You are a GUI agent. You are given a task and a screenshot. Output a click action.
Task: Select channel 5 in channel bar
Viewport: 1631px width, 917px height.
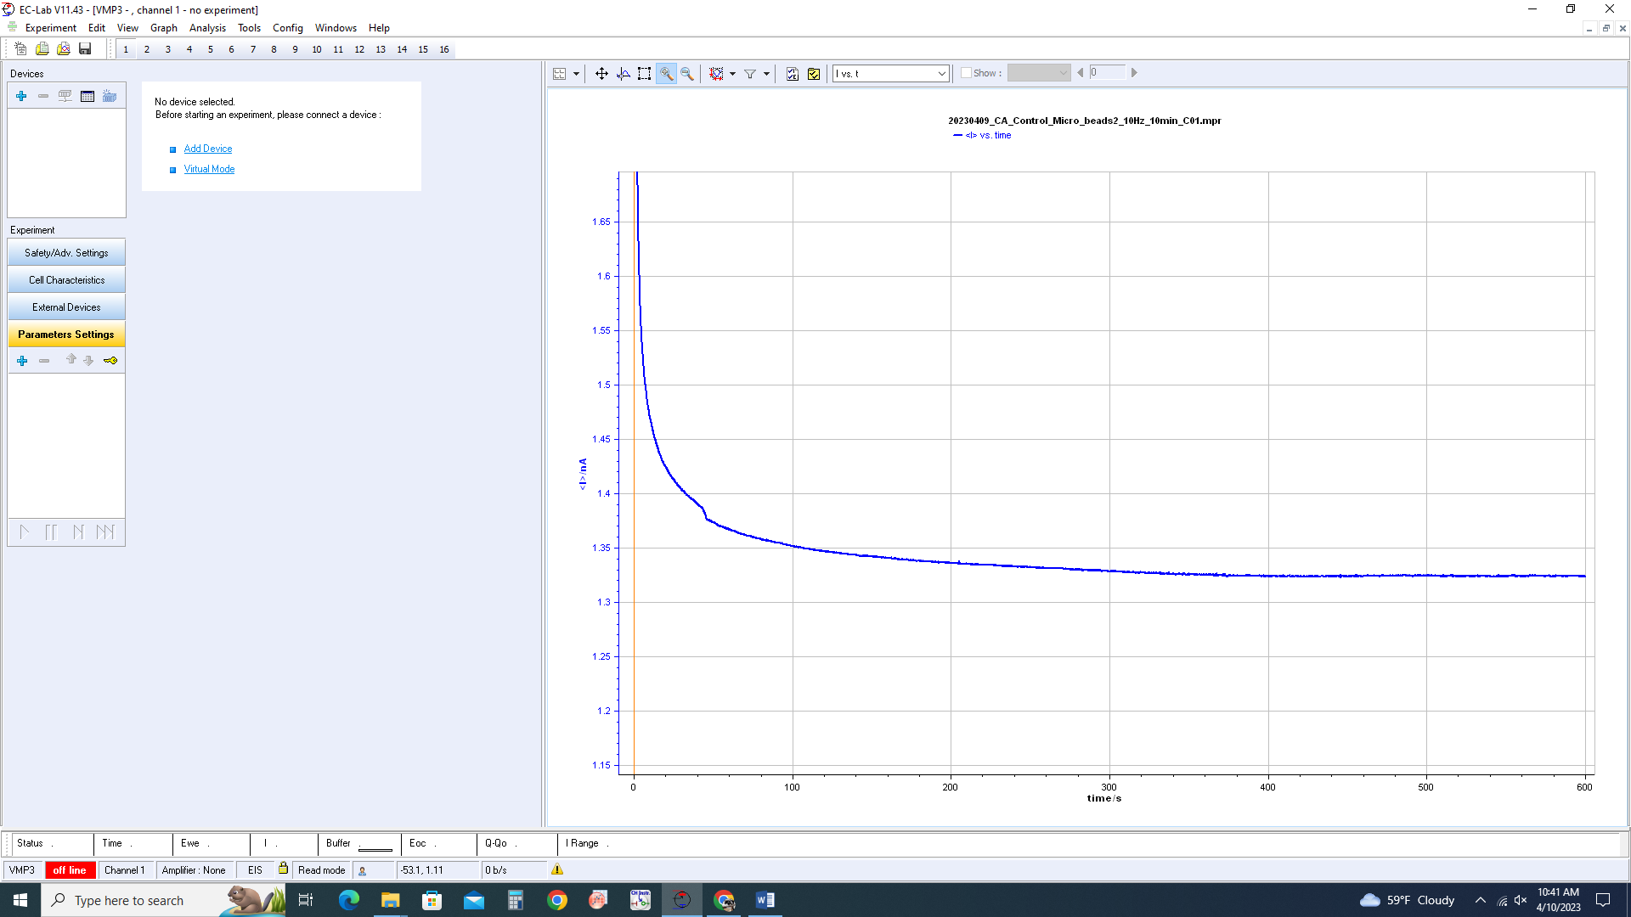tap(211, 49)
